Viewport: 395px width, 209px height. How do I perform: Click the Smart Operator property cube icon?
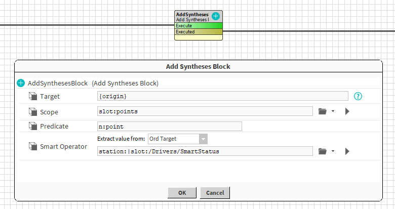(x=32, y=147)
